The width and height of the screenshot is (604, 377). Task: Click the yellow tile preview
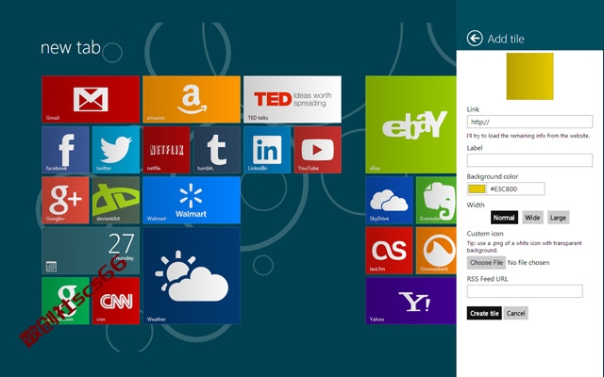(529, 76)
